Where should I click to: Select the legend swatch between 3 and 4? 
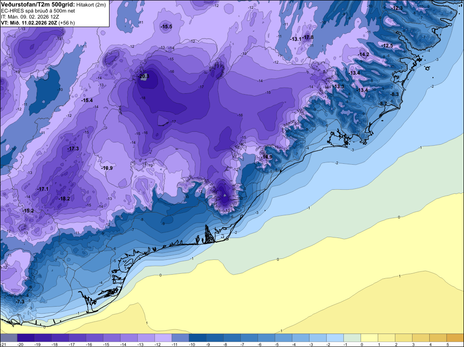(x=421, y=338)
